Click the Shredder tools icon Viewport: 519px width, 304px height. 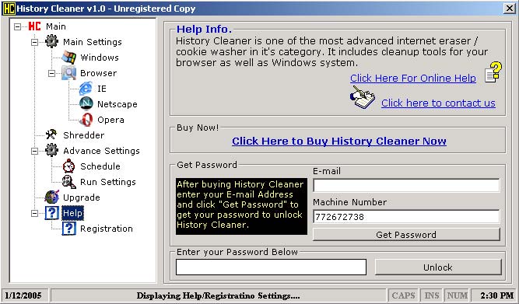point(51,135)
